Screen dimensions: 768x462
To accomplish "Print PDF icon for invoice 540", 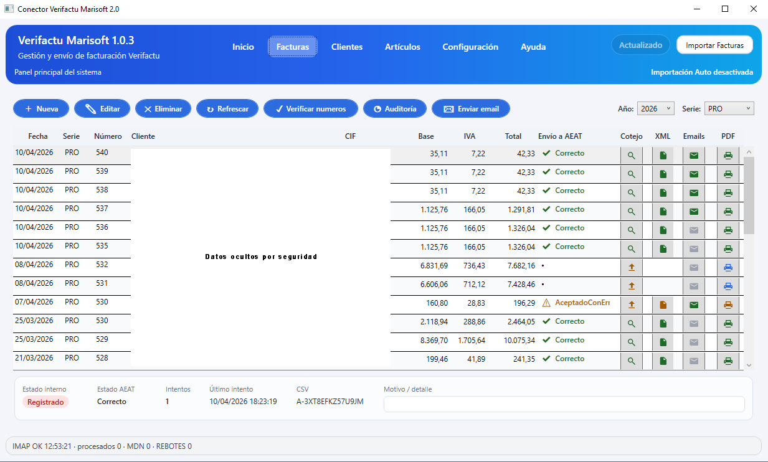I will pyautogui.click(x=728, y=156).
